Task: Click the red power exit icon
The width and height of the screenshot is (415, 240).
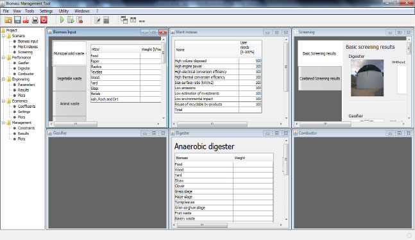Action: point(44,20)
